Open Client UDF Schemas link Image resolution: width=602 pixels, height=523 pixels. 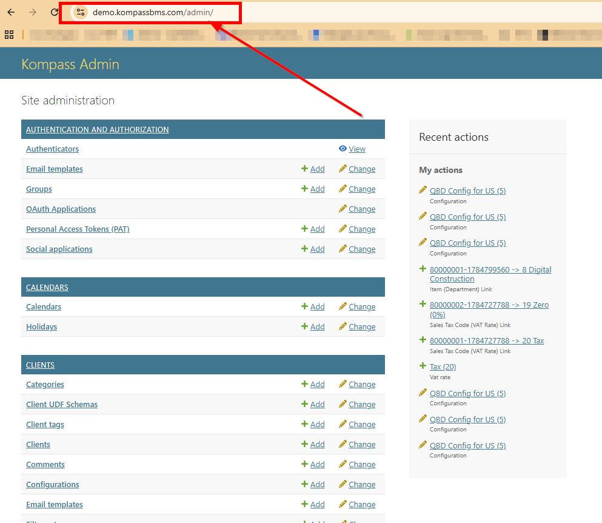pyautogui.click(x=62, y=404)
